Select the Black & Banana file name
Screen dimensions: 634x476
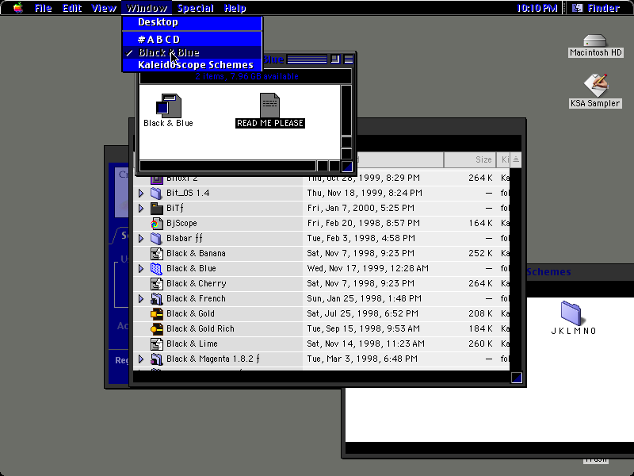click(x=196, y=253)
